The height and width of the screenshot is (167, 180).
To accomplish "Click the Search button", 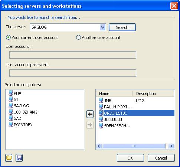I will pyautogui.click(x=122, y=27).
